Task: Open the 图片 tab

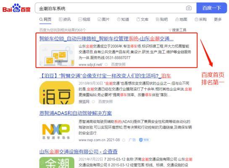Action: click(103, 19)
